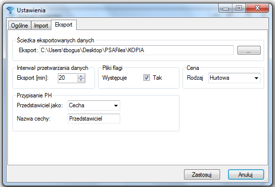Open the Rodzaj price type dropdown
Screen dimensions: 275x187
(234, 78)
